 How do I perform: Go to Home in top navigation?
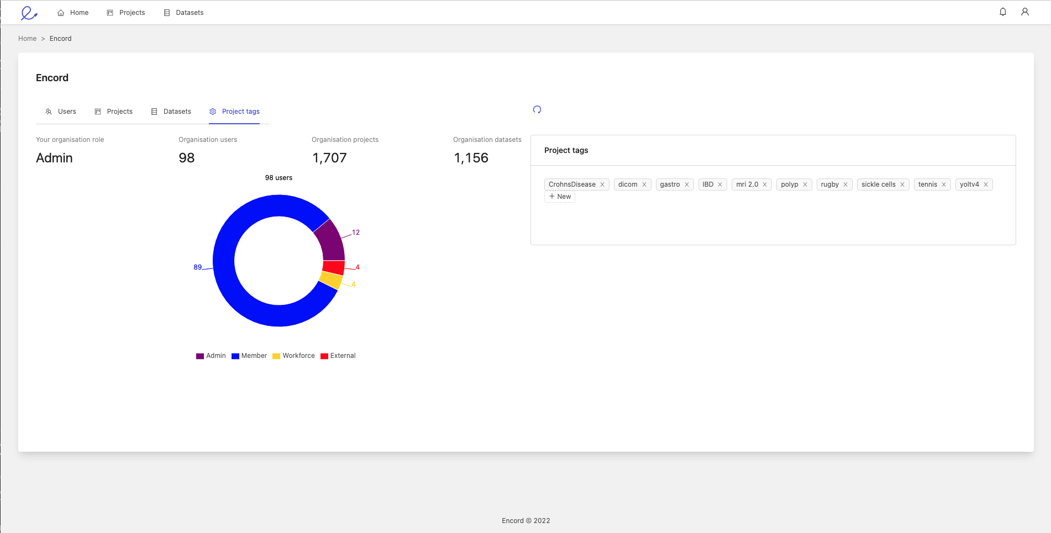[73, 13]
